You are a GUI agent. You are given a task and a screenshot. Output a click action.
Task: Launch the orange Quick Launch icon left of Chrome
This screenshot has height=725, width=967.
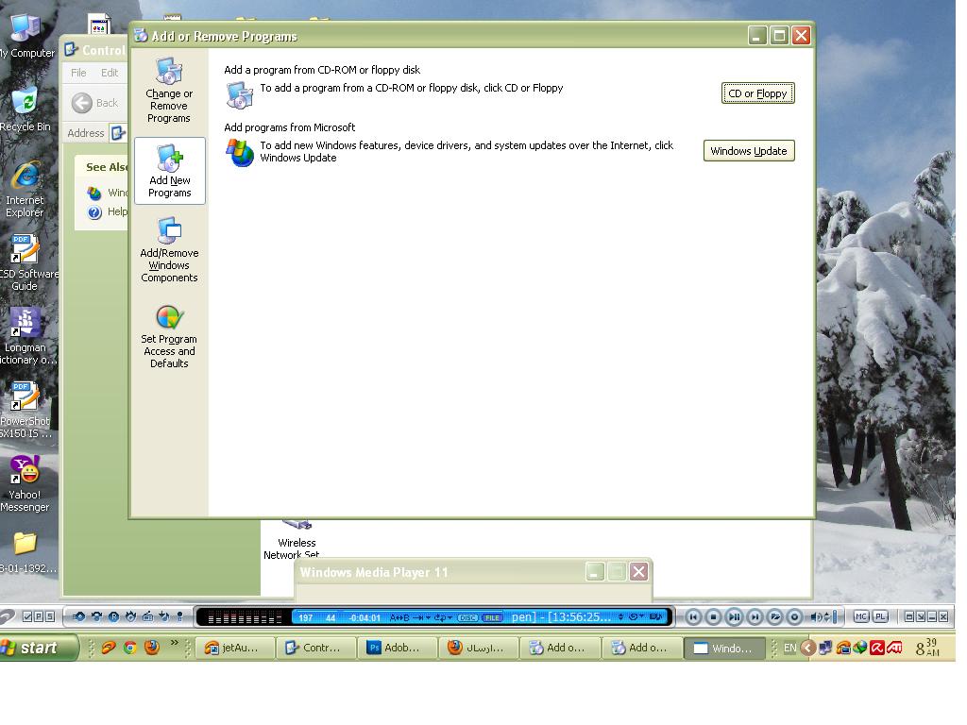tap(108, 648)
